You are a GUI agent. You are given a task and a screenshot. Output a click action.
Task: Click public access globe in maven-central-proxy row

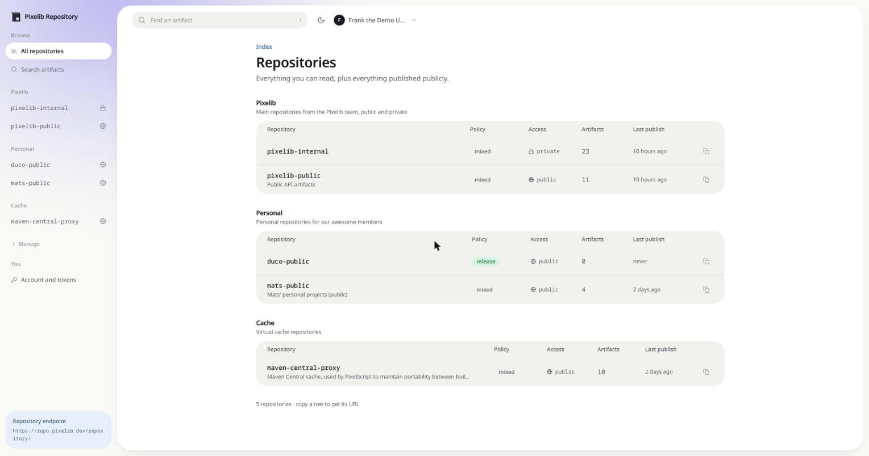coord(550,372)
